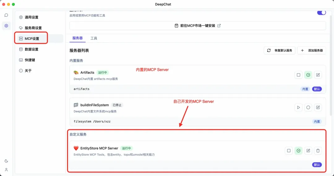Click 恢复默认服务 button
Viewport: 334px width, 176px height.
tap(280, 50)
